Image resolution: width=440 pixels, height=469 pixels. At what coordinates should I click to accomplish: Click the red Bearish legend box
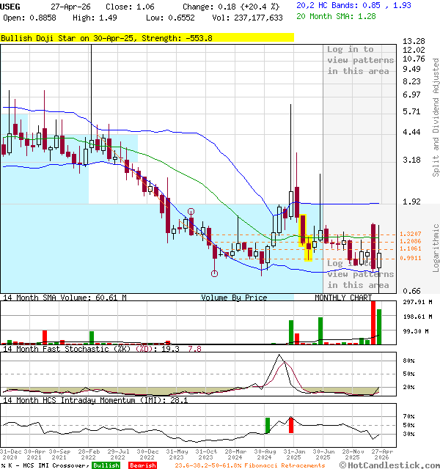click(x=142, y=465)
